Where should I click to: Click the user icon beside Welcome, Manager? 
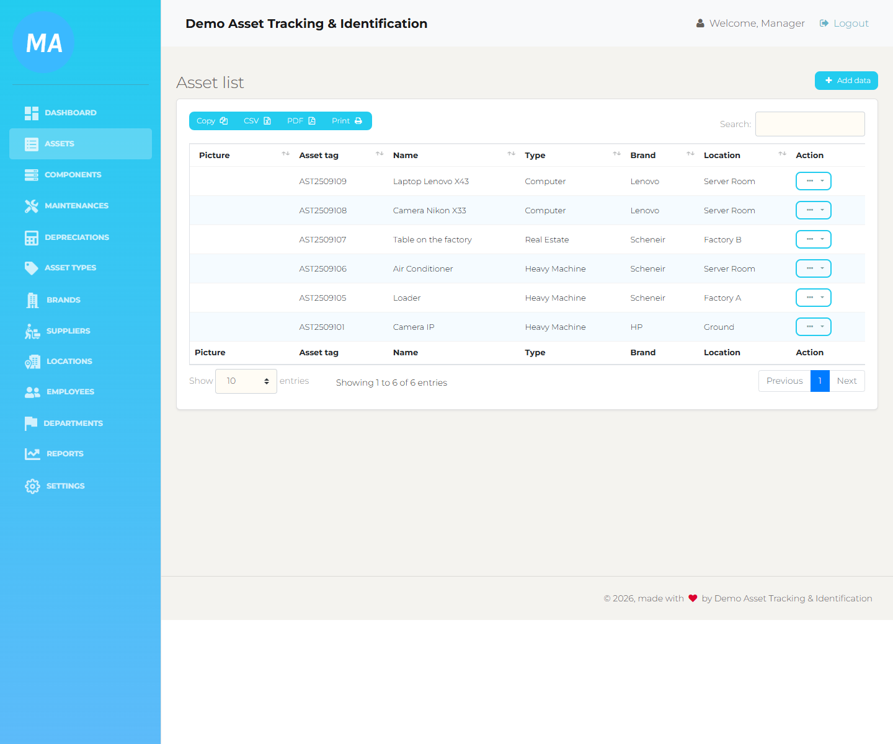coord(700,24)
